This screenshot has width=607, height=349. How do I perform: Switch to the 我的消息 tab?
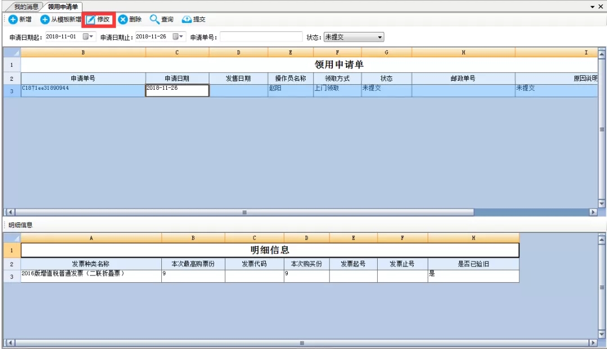[x=26, y=7]
